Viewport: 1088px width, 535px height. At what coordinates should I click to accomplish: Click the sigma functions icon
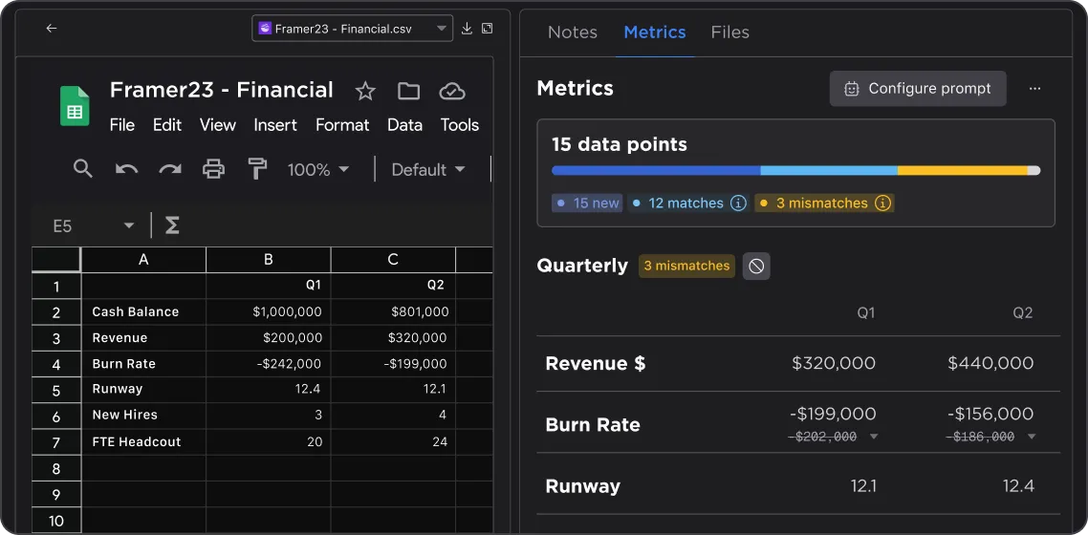click(172, 225)
